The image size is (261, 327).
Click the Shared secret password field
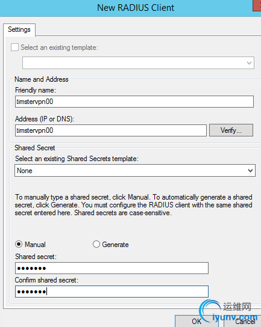tap(112, 268)
